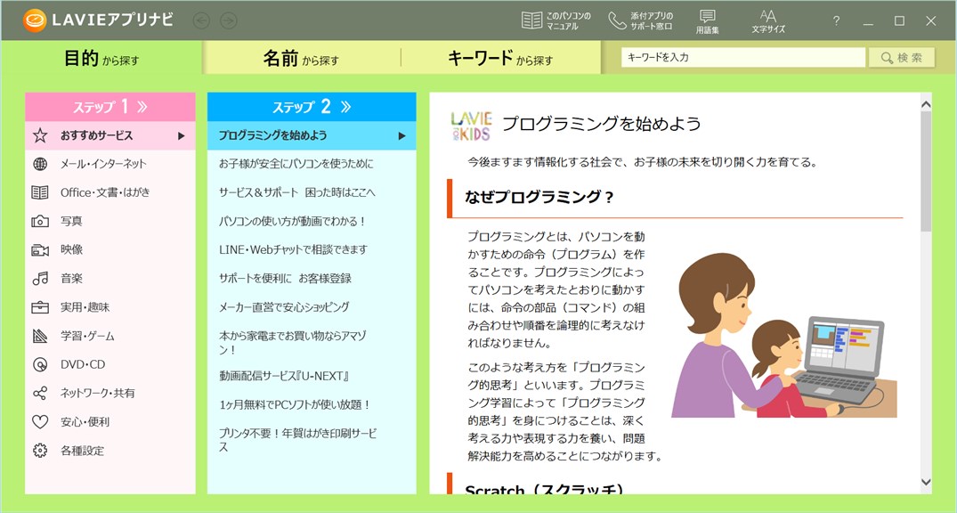Image resolution: width=957 pixels, height=513 pixels.
Task: Click the ステップ 1 header
Action: point(110,107)
